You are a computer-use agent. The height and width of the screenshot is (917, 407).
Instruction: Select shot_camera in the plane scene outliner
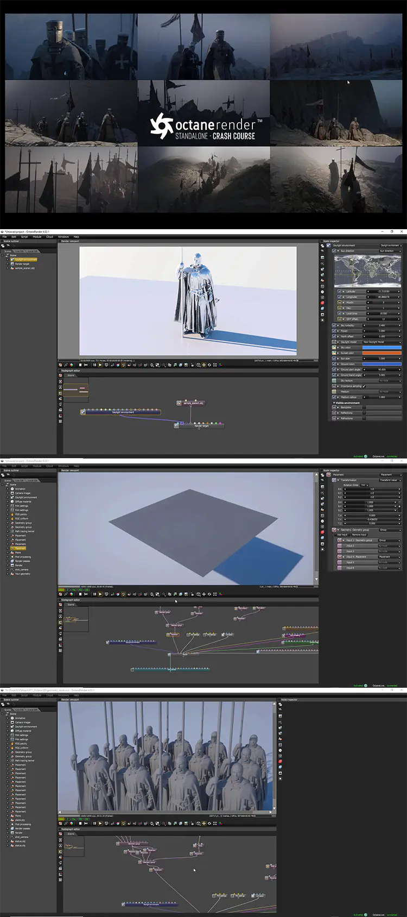22,569
